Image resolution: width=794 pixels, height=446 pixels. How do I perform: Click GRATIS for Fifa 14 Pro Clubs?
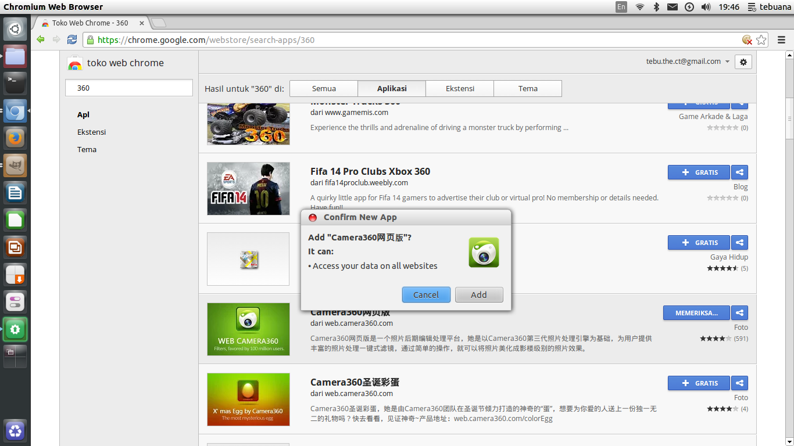pyautogui.click(x=699, y=172)
